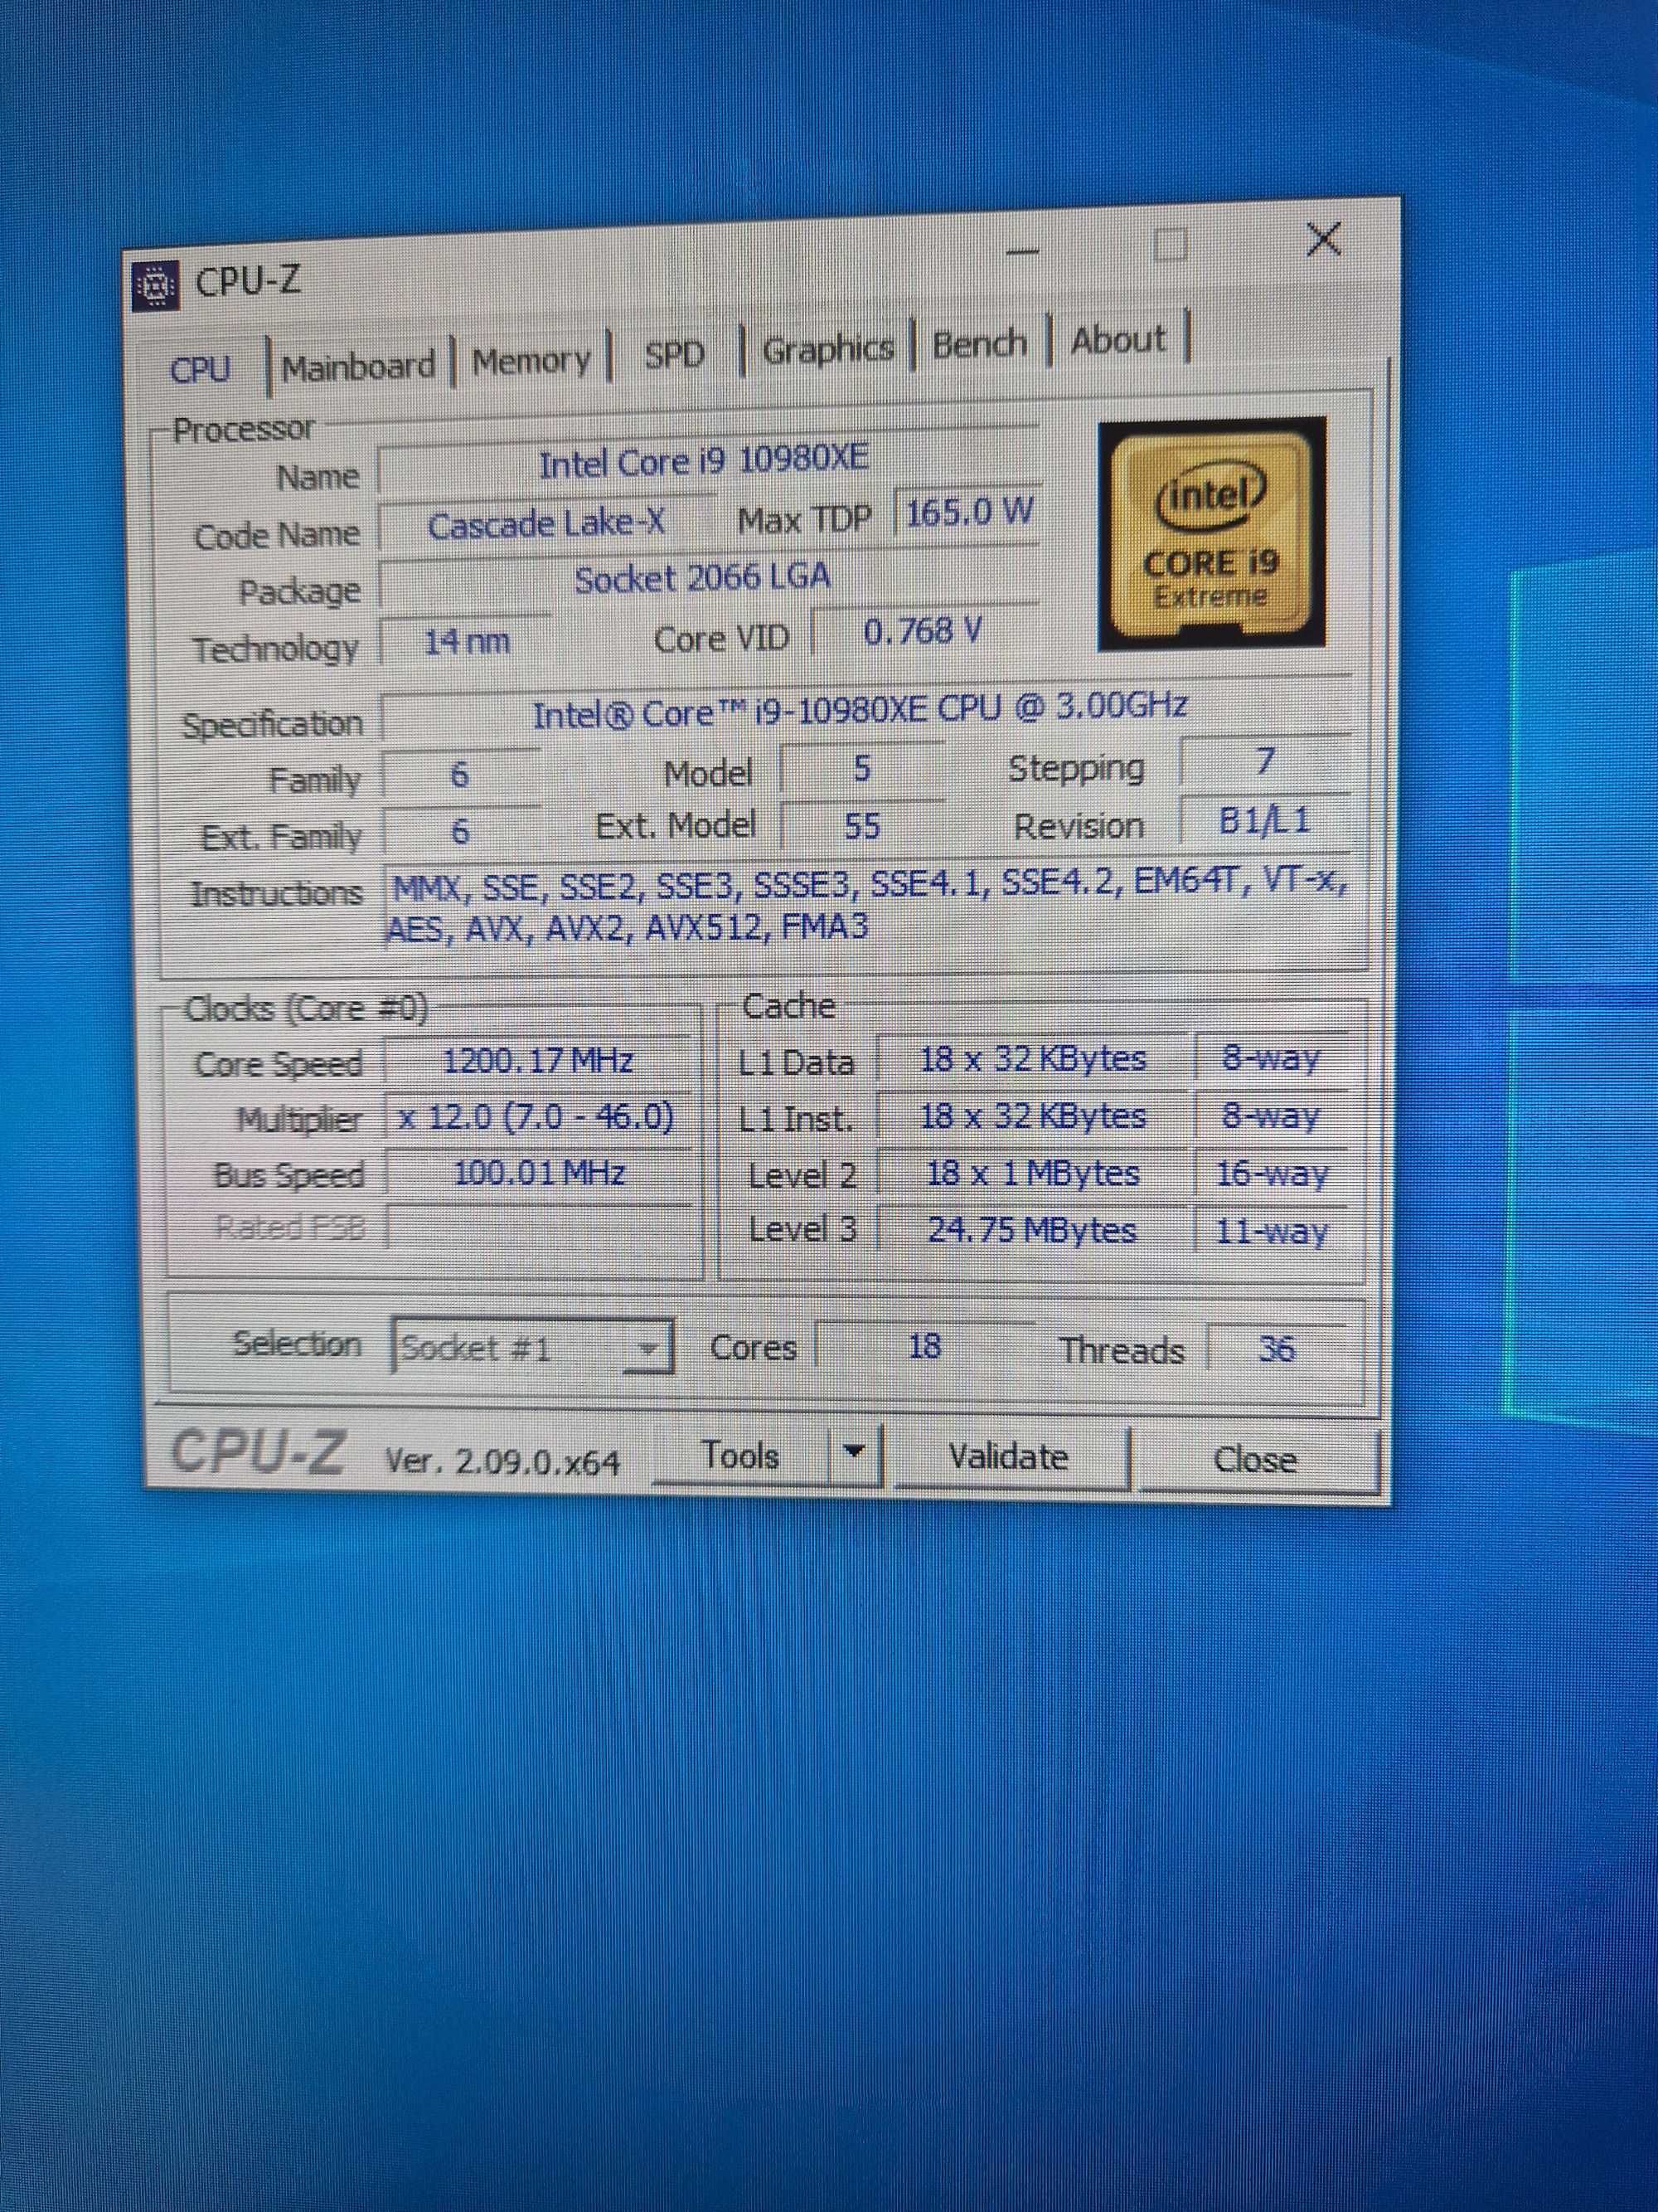The image size is (1658, 2212).
Task: Click the Revision value B1/L1
Action: click(x=1264, y=821)
